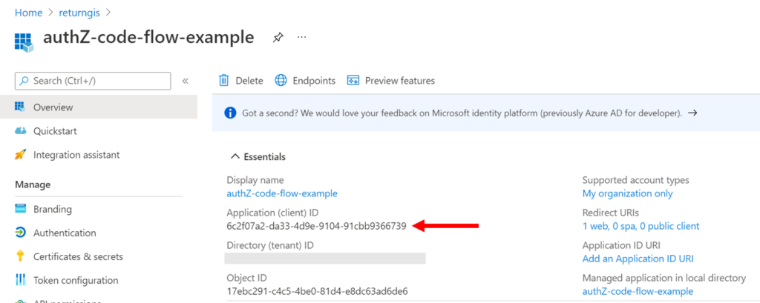Navigate to returngis in the breadcrumb
The image size is (760, 303).
click(x=79, y=13)
